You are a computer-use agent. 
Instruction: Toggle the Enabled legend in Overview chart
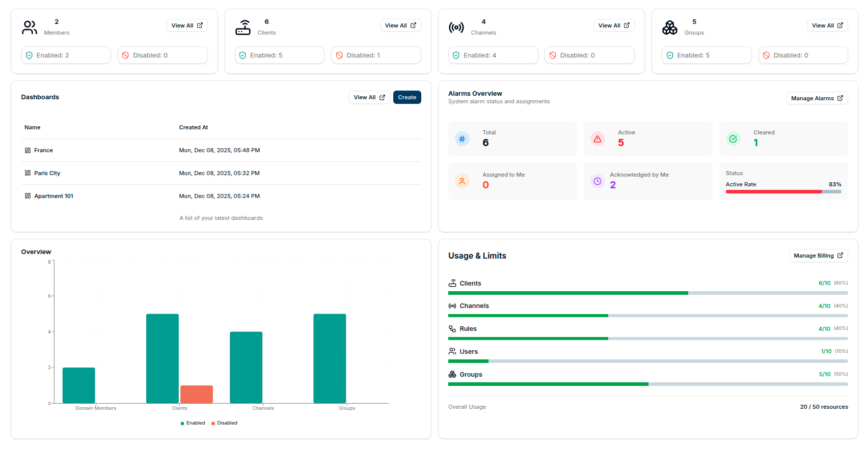click(x=193, y=423)
